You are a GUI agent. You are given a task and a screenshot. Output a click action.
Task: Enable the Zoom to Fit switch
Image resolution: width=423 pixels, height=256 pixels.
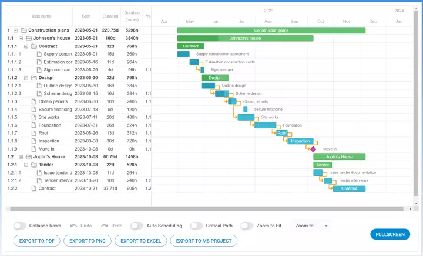[x=247, y=226]
